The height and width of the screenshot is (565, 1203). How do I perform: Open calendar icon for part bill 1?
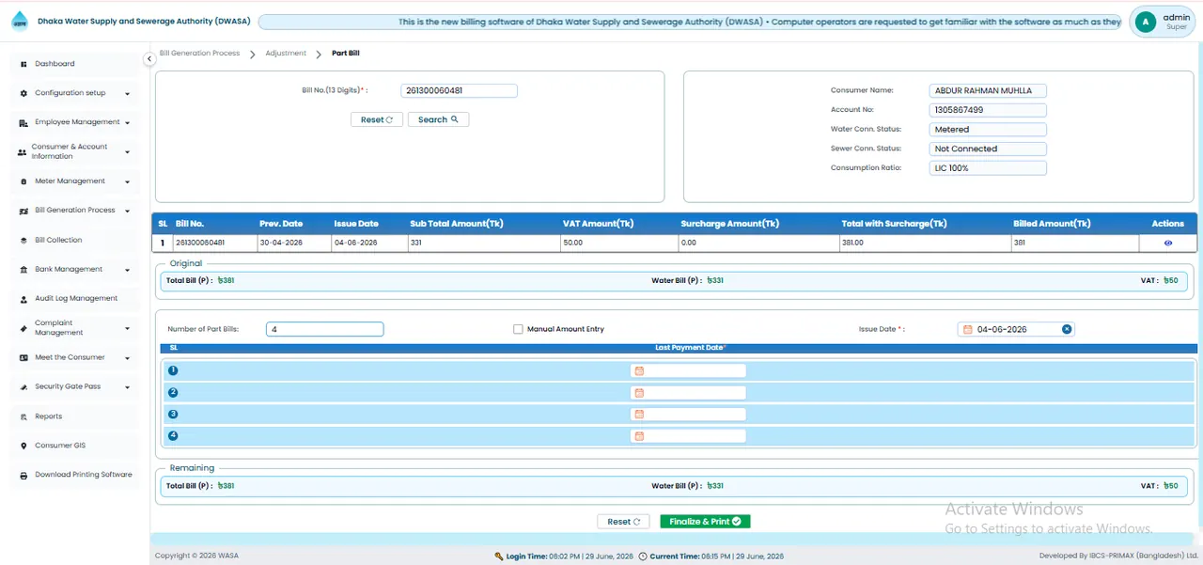click(x=639, y=371)
